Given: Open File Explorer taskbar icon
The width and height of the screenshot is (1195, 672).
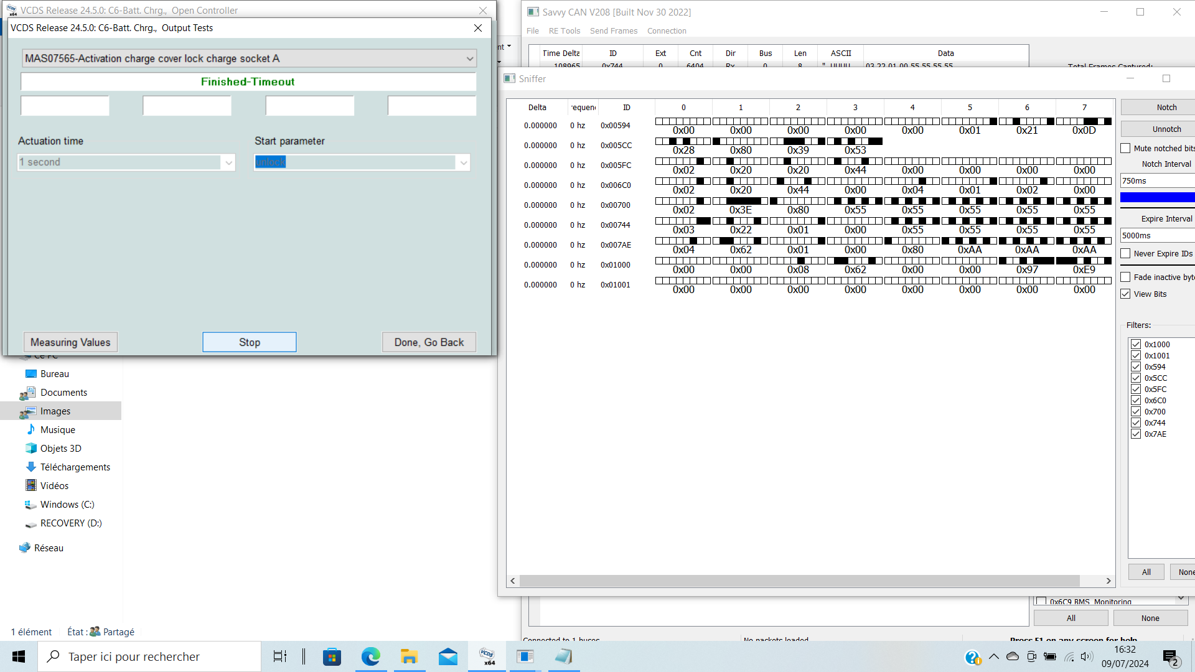Looking at the screenshot, I should tap(409, 656).
